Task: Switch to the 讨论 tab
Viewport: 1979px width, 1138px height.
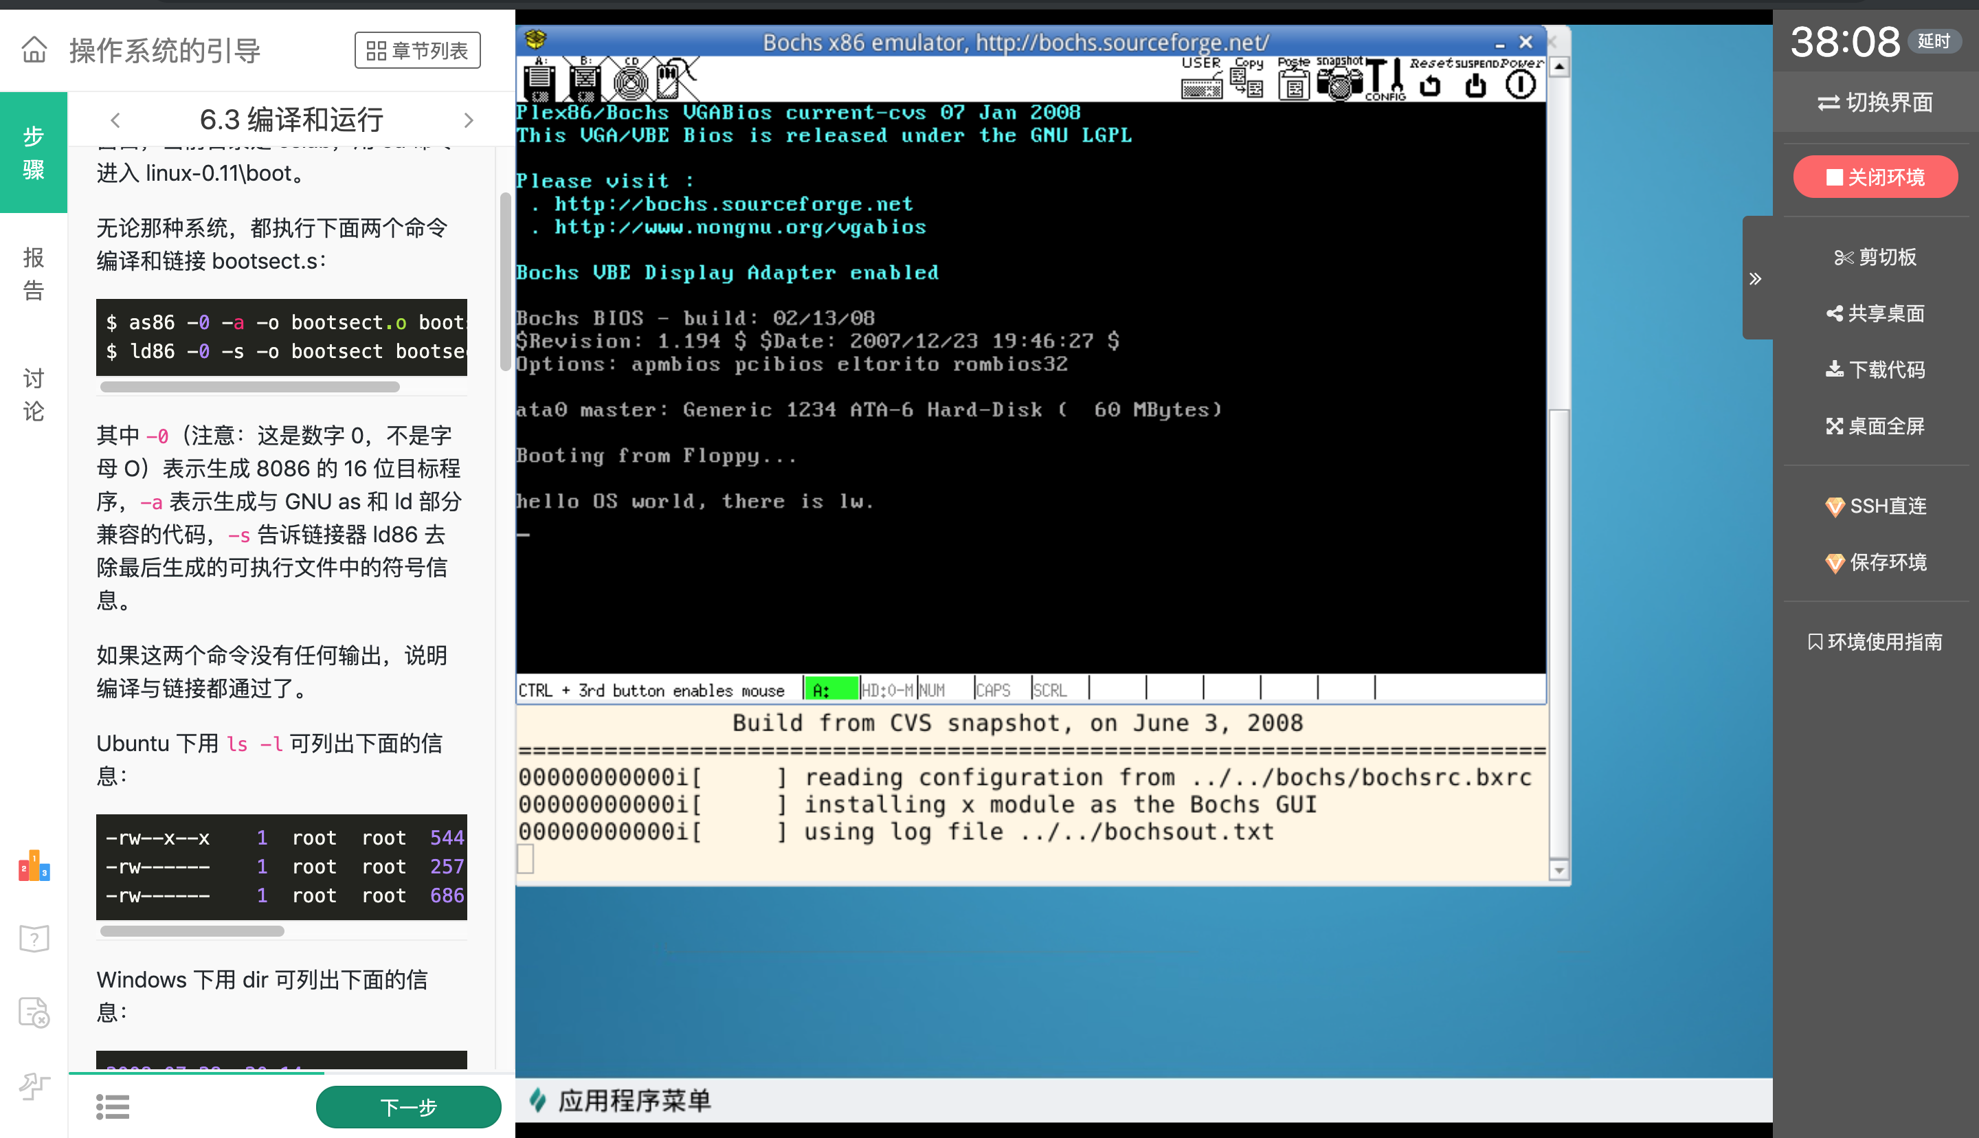Action: click(x=34, y=394)
